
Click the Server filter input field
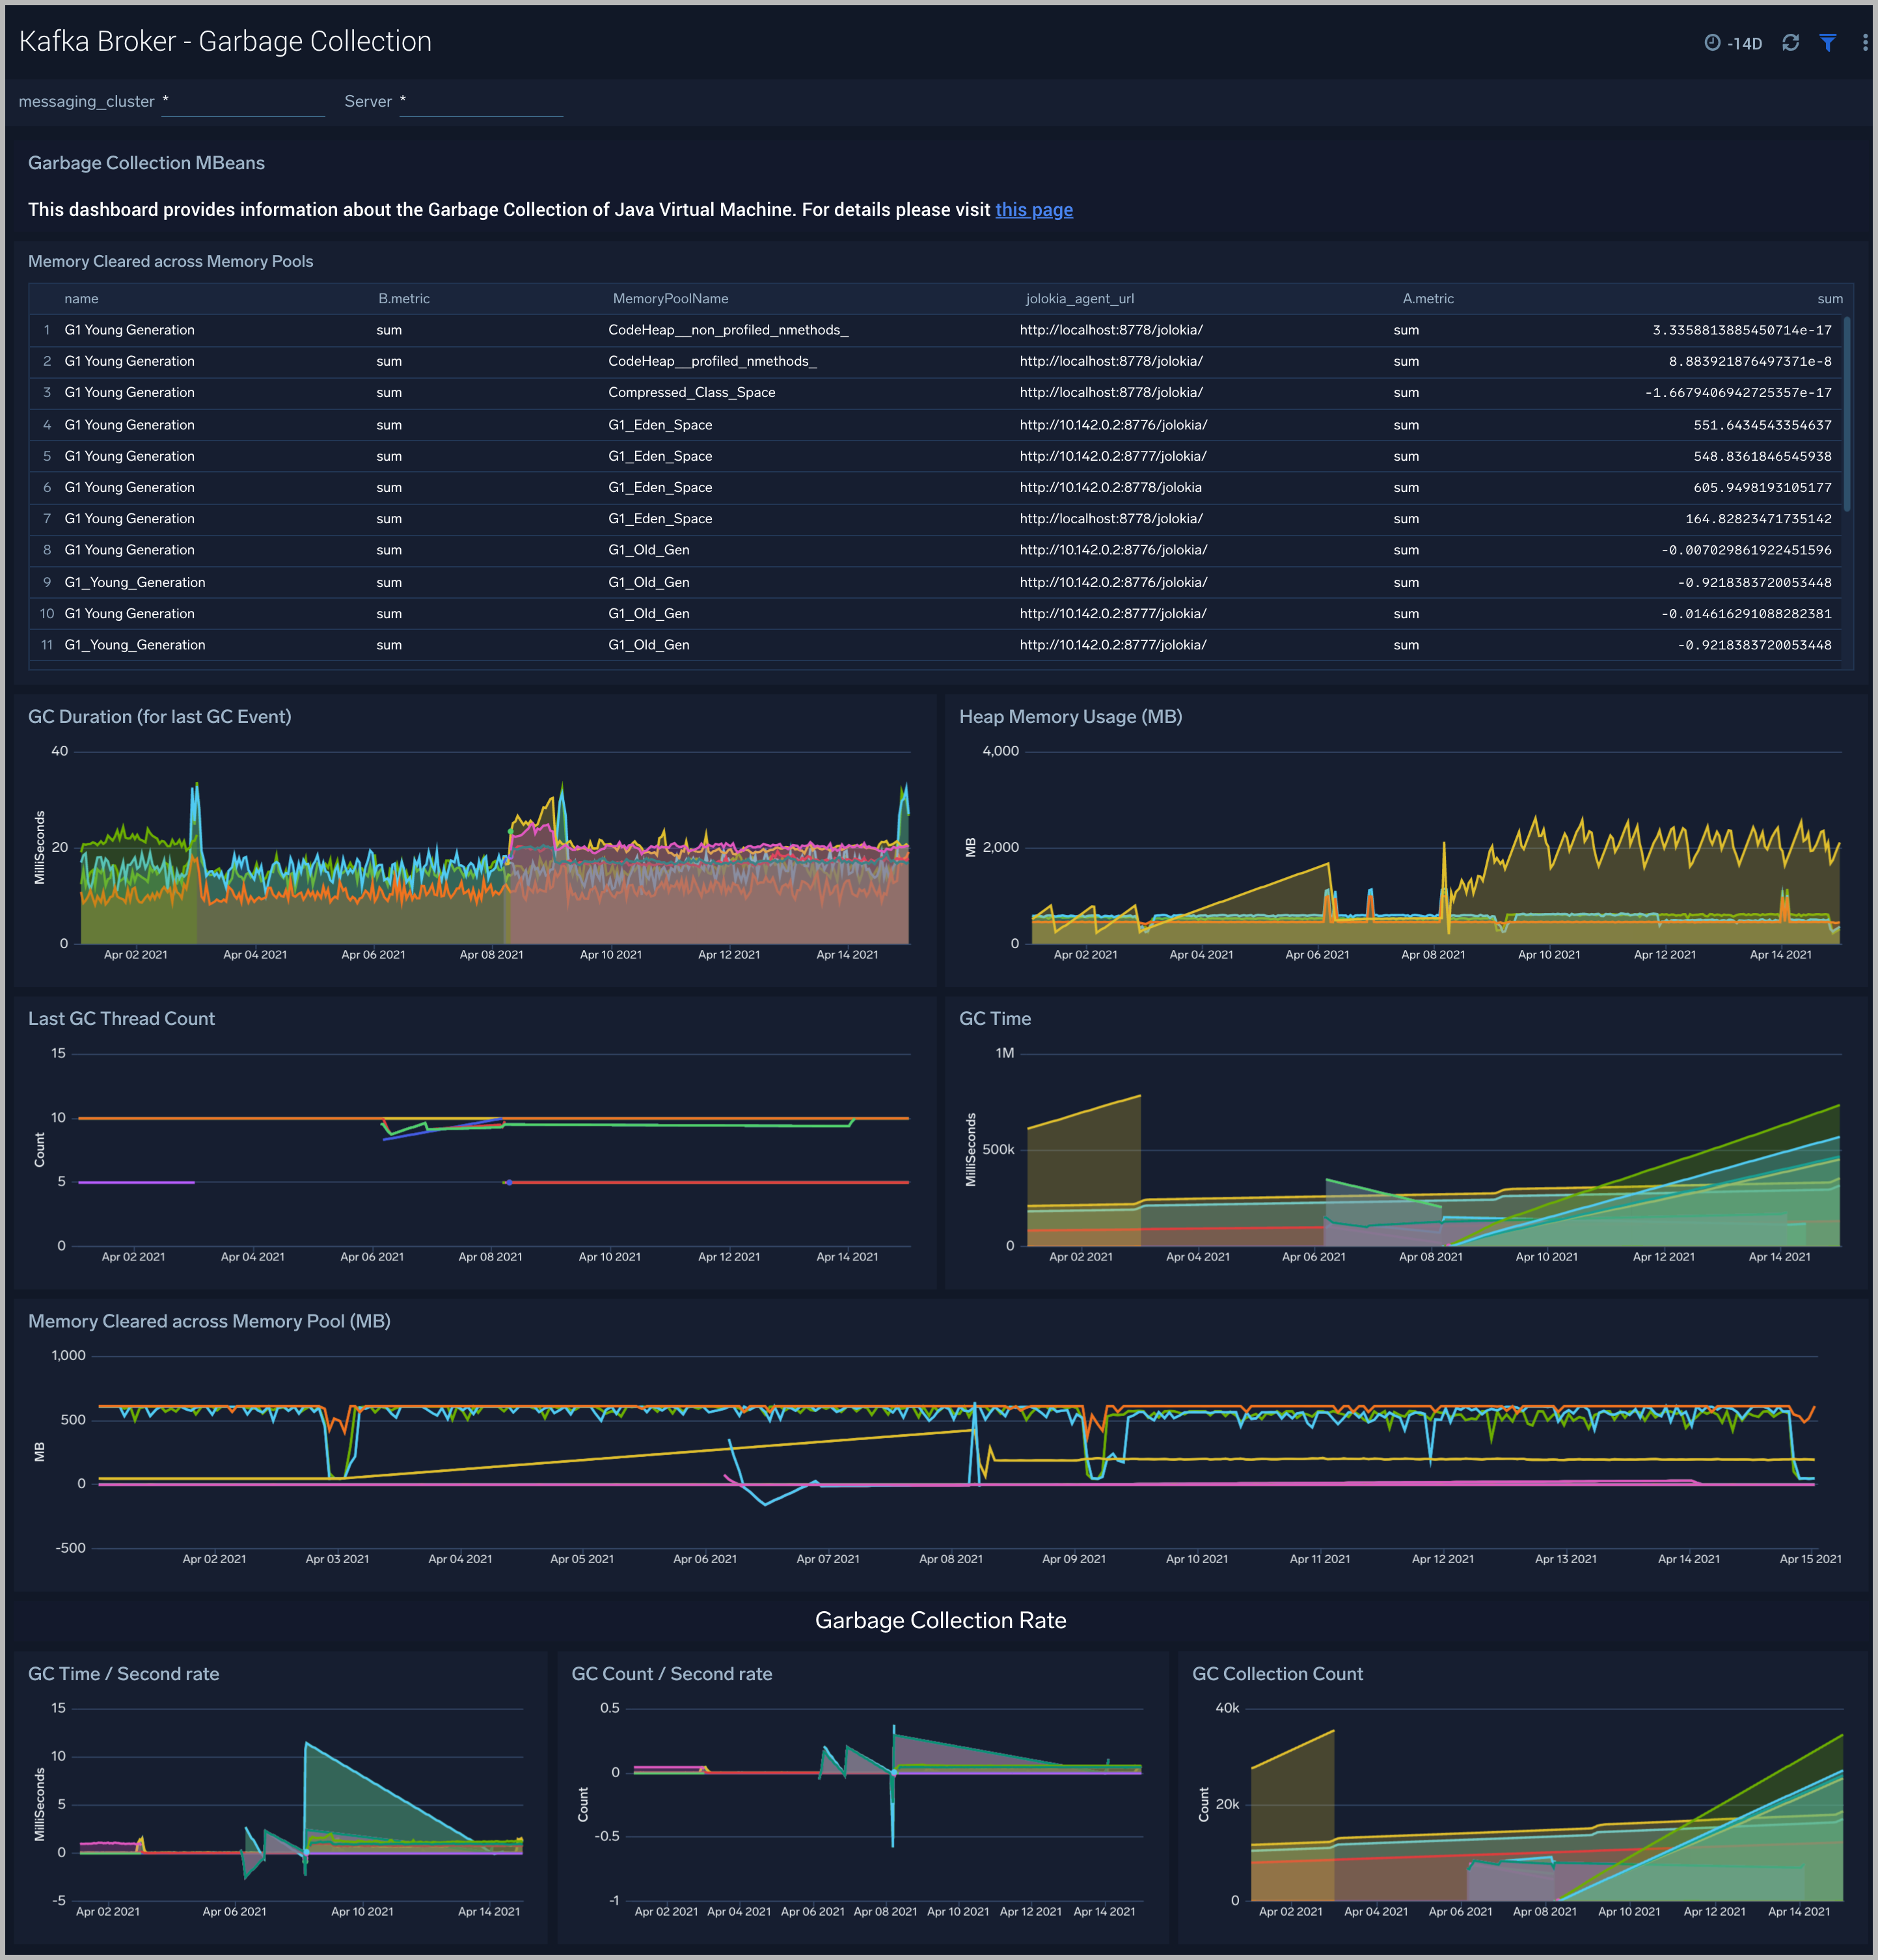coord(481,101)
